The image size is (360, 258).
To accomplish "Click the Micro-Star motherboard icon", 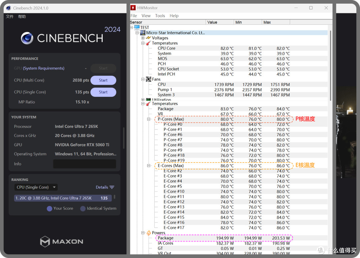I will tap(143, 33).
